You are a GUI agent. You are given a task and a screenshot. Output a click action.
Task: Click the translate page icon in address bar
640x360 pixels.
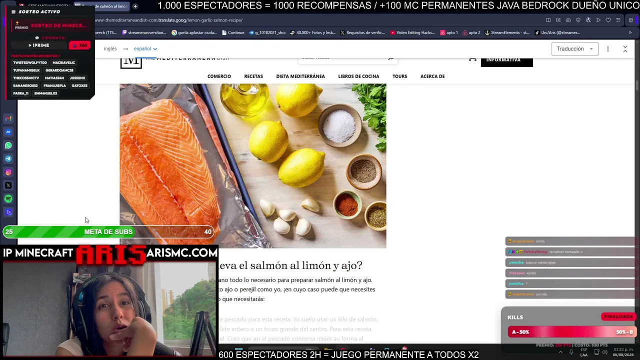(588, 20)
